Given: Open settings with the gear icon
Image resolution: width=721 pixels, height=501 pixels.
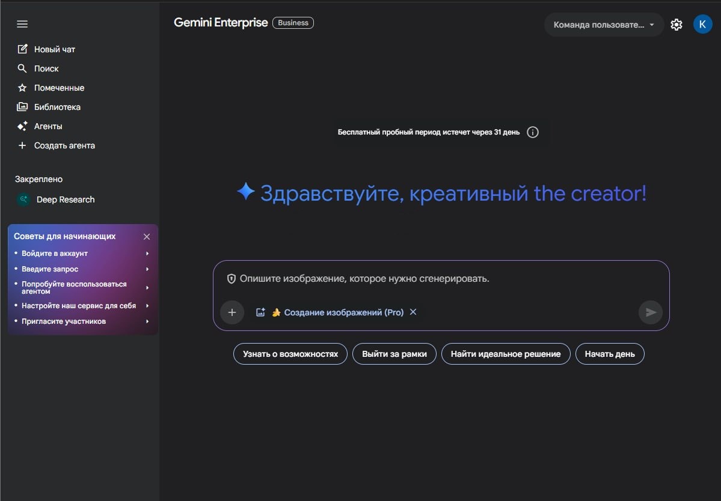Looking at the screenshot, I should [677, 25].
